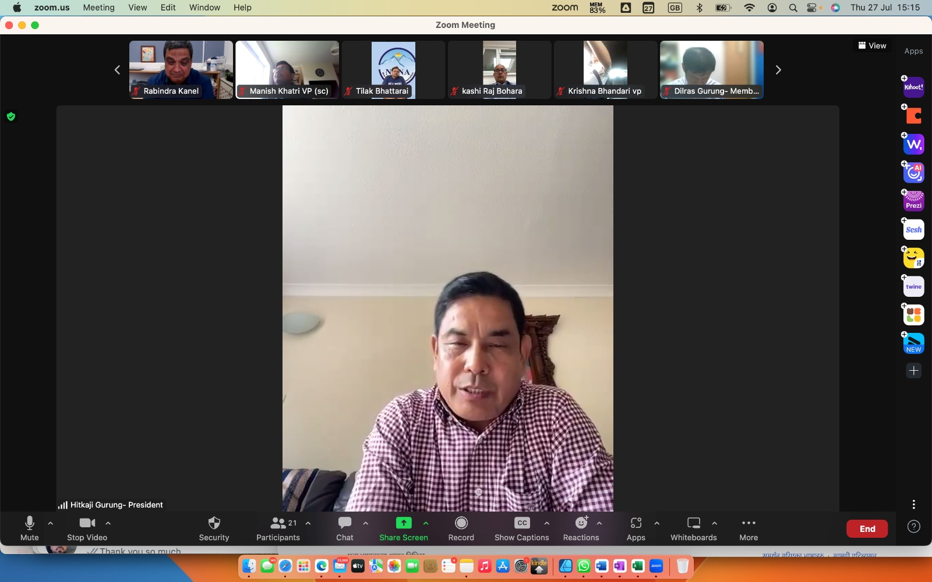Select Rabindra Kanel video thumbnail
The height and width of the screenshot is (582, 932).
pyautogui.click(x=181, y=69)
